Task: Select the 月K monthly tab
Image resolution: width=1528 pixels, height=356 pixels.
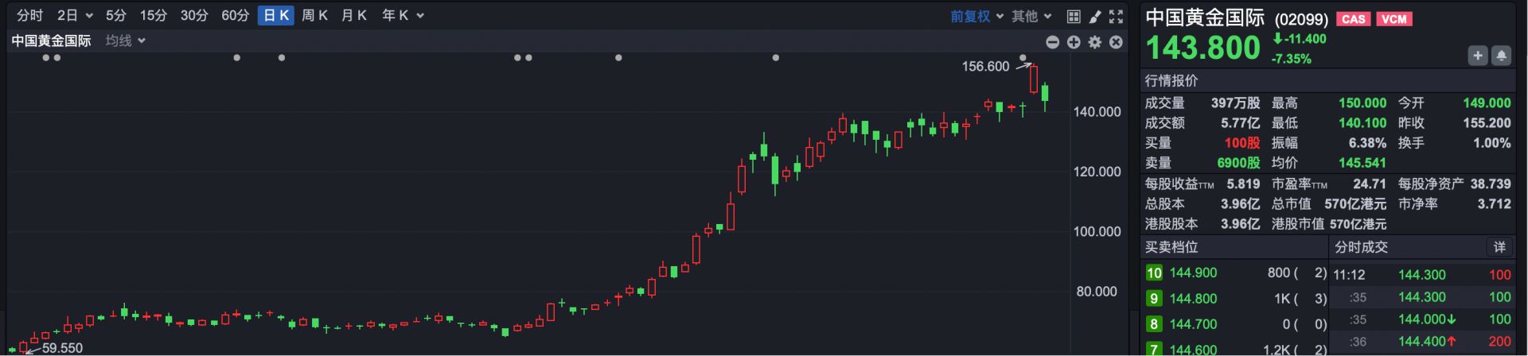Action: pyautogui.click(x=353, y=16)
